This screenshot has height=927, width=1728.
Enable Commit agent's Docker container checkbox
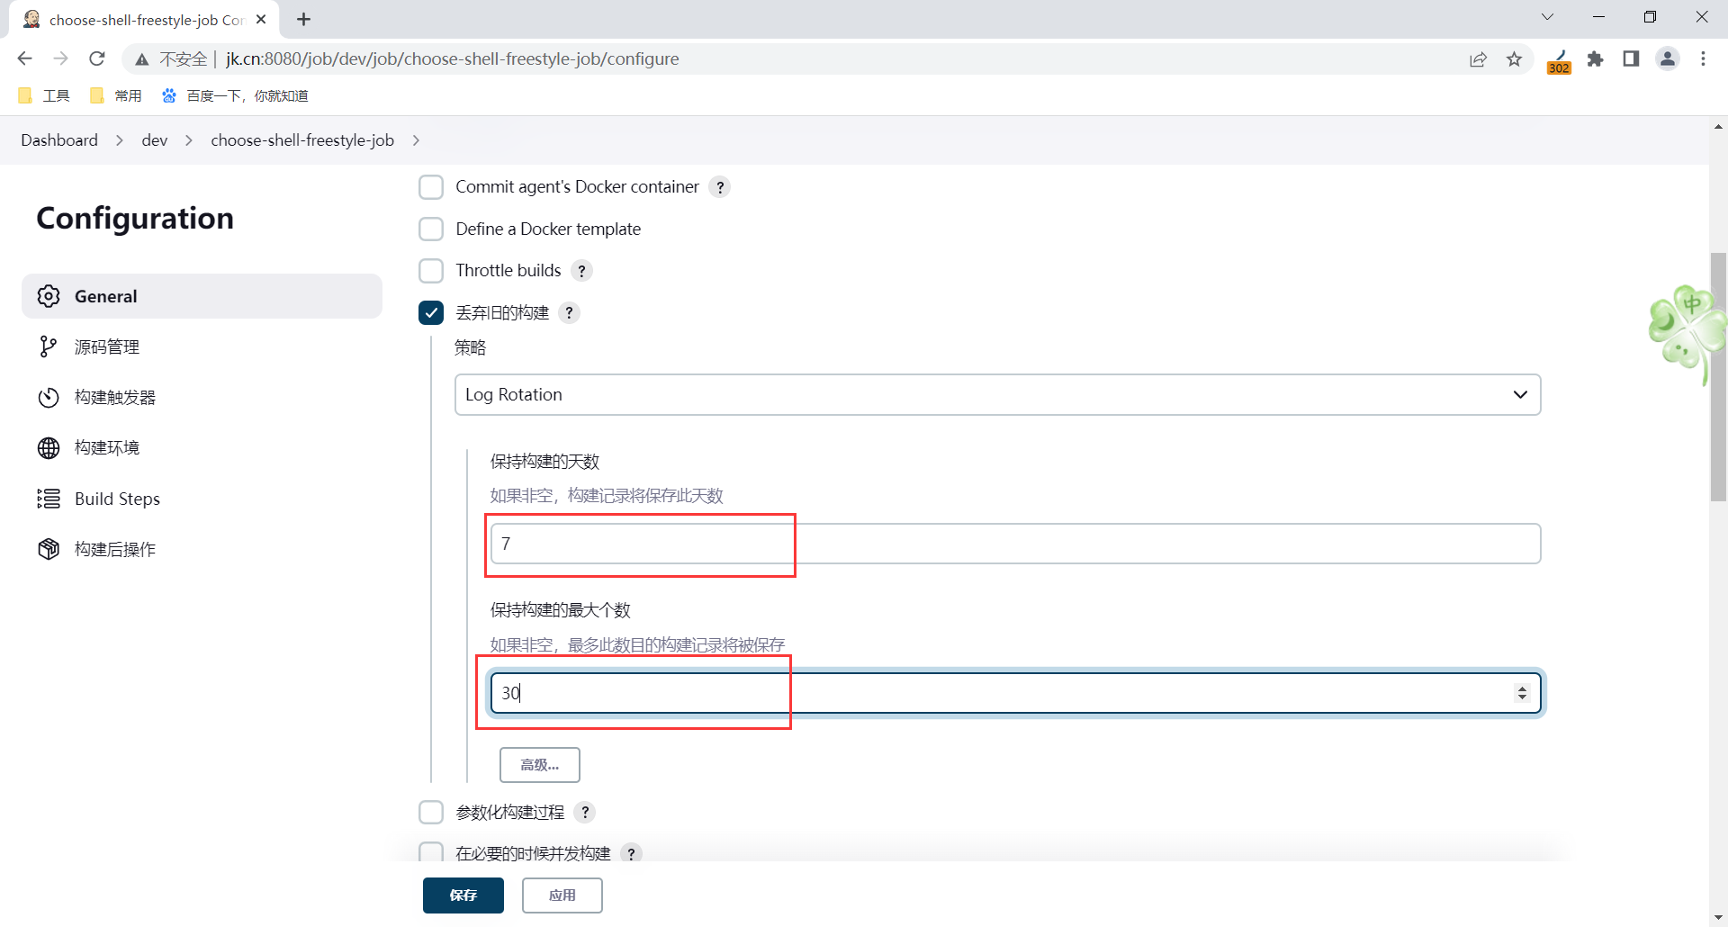pyautogui.click(x=431, y=187)
